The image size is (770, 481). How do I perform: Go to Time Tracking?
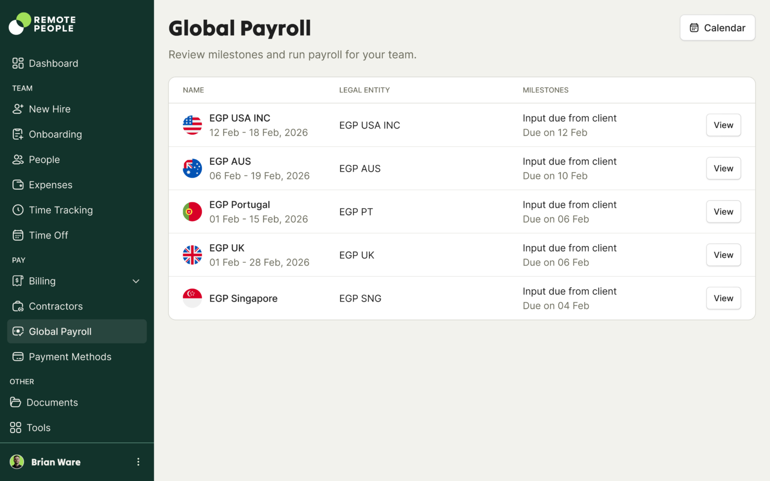(x=60, y=210)
